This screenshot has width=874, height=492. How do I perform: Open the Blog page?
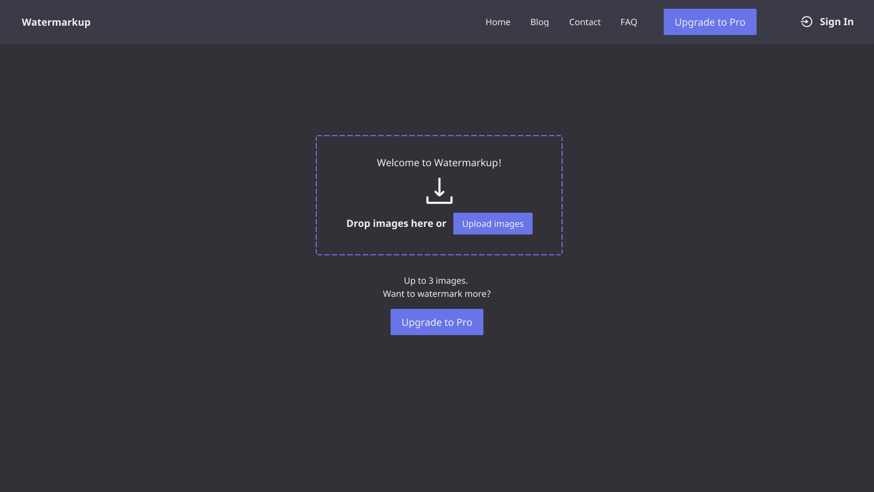[x=539, y=22]
